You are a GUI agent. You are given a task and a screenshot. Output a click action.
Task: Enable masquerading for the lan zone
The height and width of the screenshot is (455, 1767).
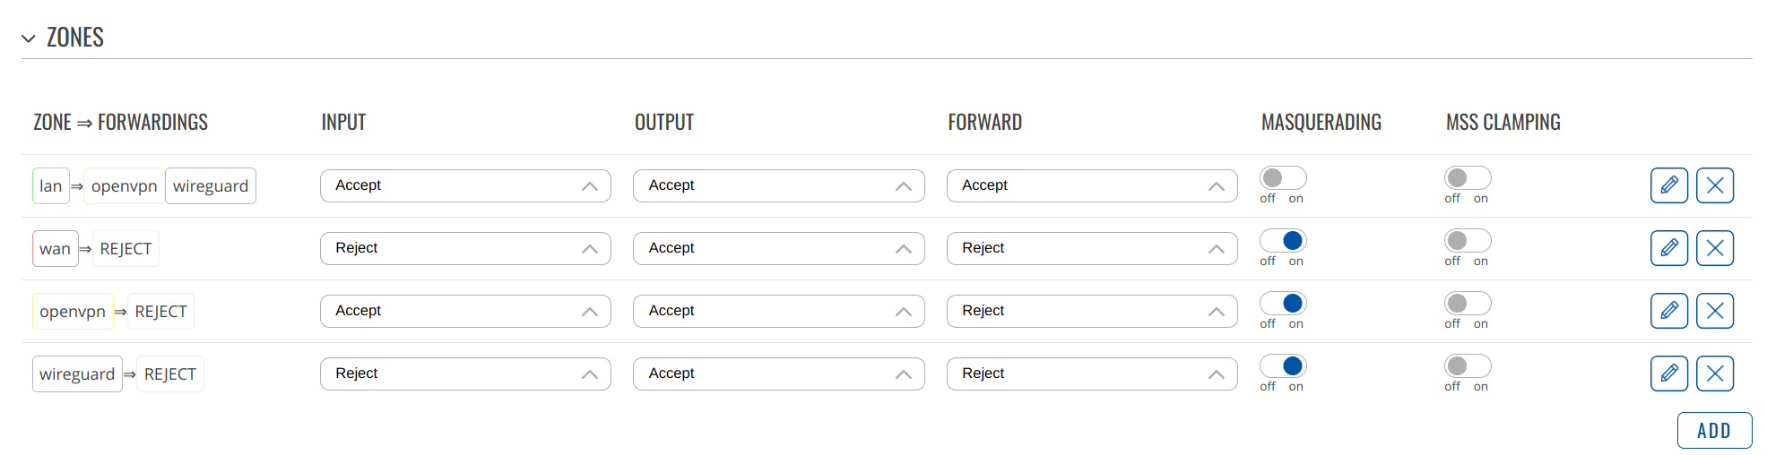1283,177
